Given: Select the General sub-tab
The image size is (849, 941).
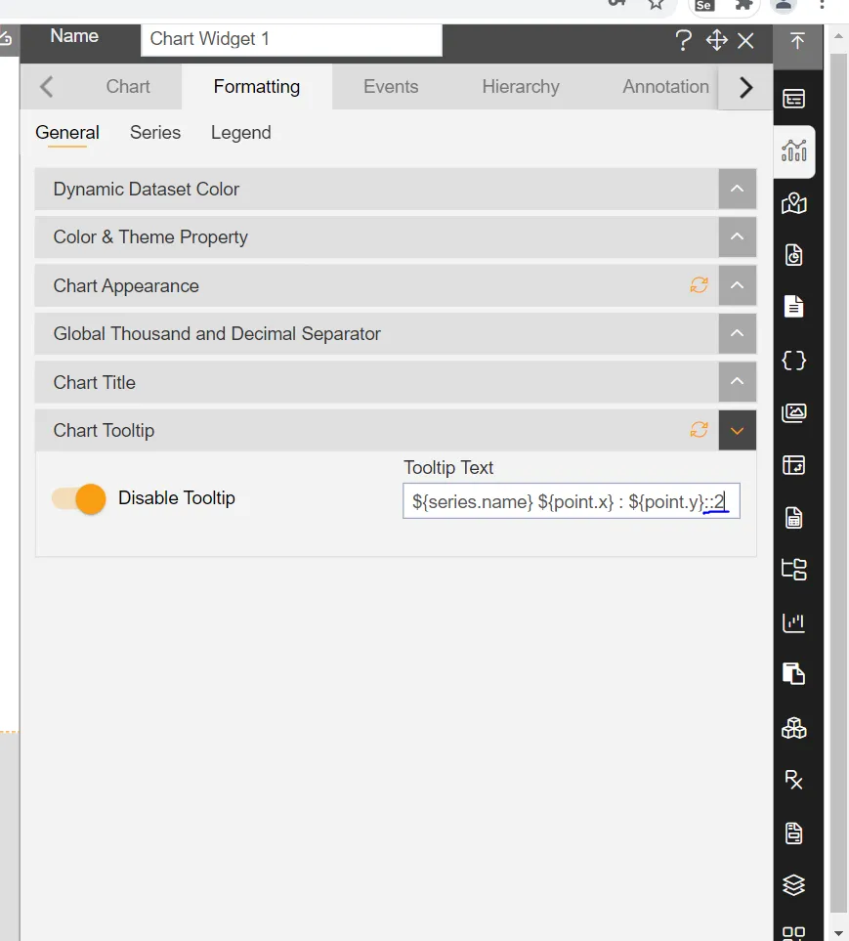Looking at the screenshot, I should 67,133.
